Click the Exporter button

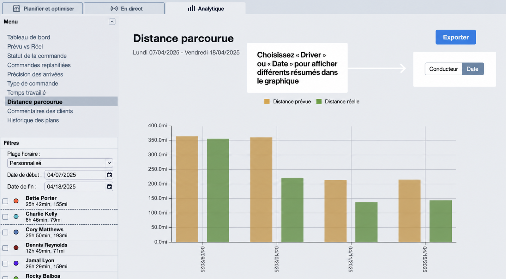(x=455, y=37)
